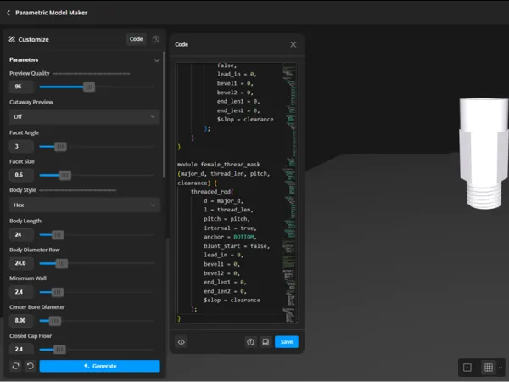Click the info icon next to Save
Image resolution: width=509 pixels, height=382 pixels.
pyautogui.click(x=250, y=342)
